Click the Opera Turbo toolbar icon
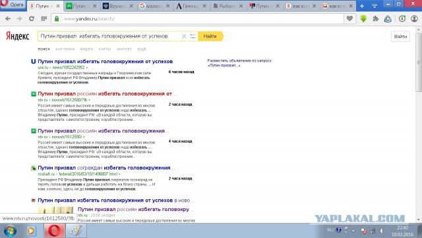The image size is (422, 238). coord(388,18)
